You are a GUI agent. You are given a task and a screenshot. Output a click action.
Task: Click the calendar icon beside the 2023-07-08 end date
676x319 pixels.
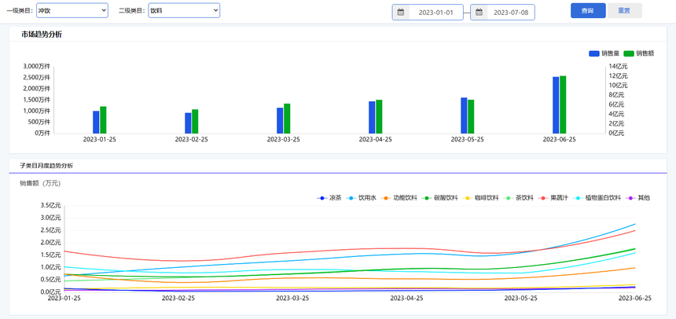pyautogui.click(x=479, y=12)
